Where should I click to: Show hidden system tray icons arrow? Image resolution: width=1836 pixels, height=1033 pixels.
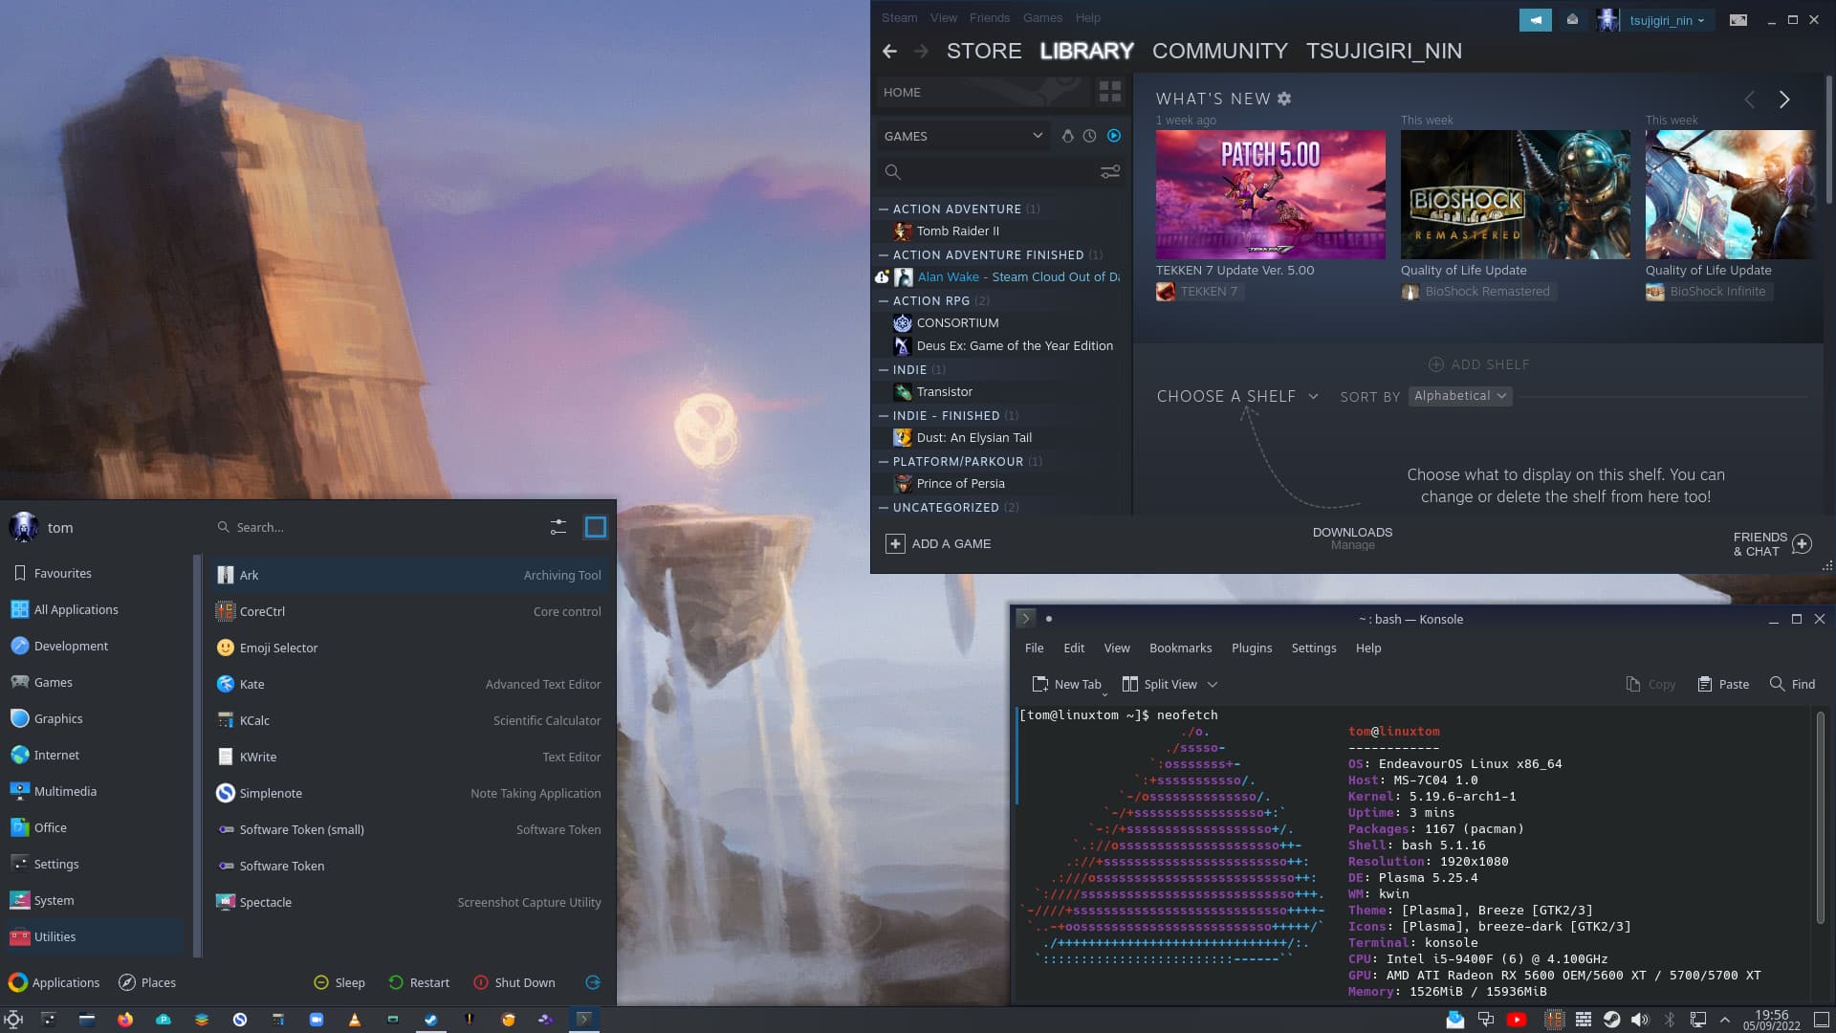(1725, 1020)
